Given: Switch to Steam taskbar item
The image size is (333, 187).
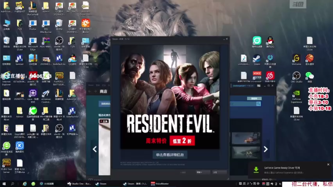Looking at the screenshot, I should [101, 183].
